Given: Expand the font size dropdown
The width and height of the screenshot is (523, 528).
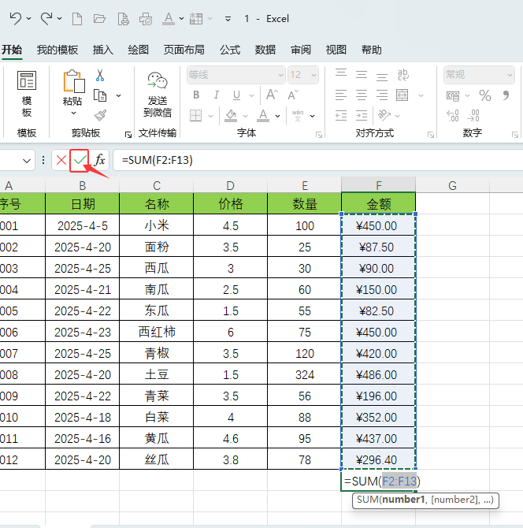Looking at the screenshot, I should 313,75.
